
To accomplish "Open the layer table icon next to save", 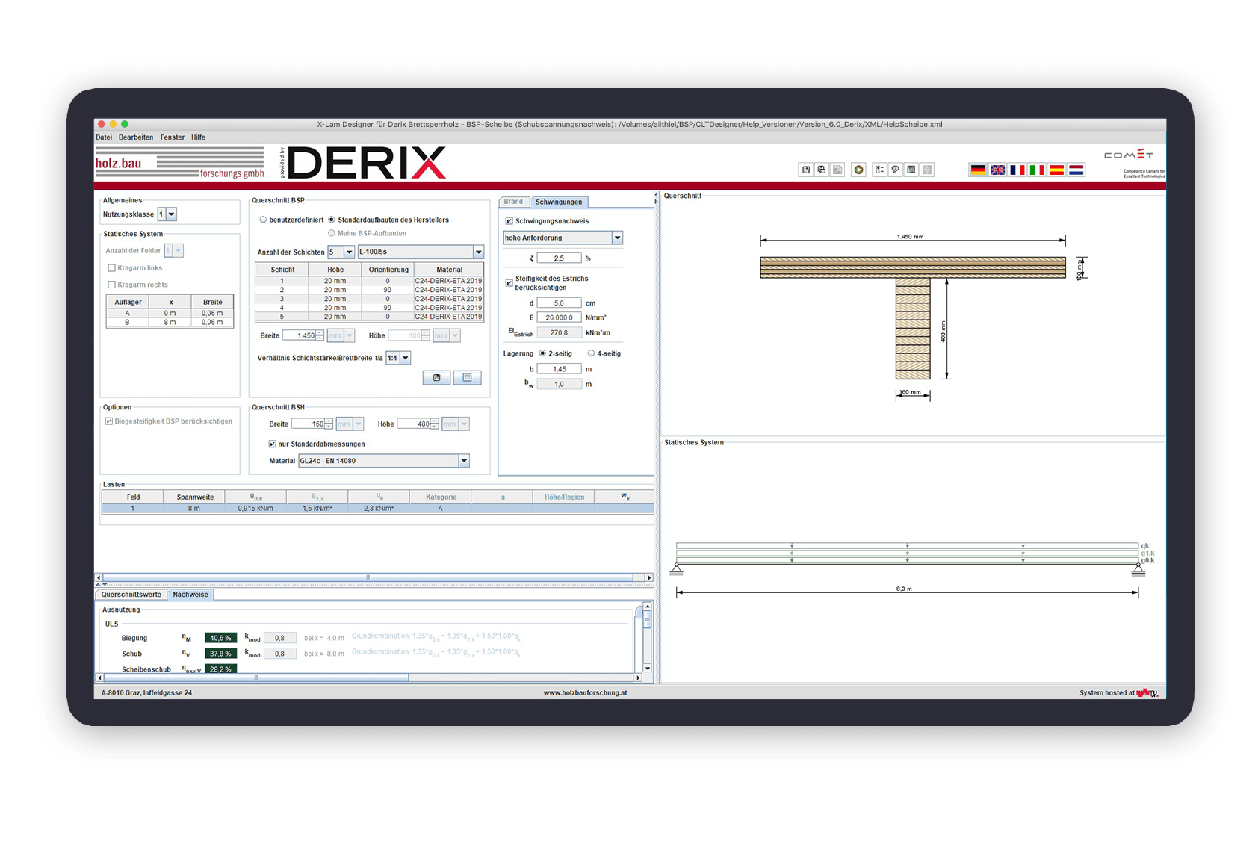I will click(x=467, y=378).
